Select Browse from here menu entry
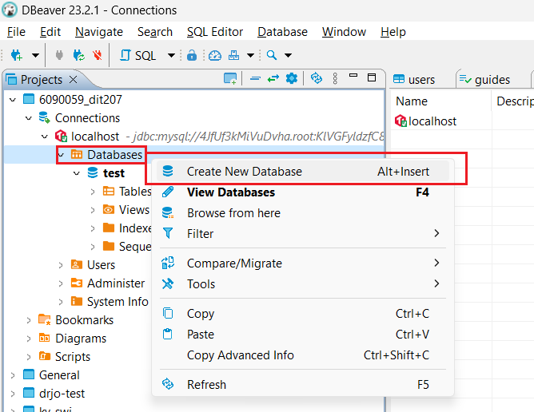The width and height of the screenshot is (534, 412). click(303, 213)
